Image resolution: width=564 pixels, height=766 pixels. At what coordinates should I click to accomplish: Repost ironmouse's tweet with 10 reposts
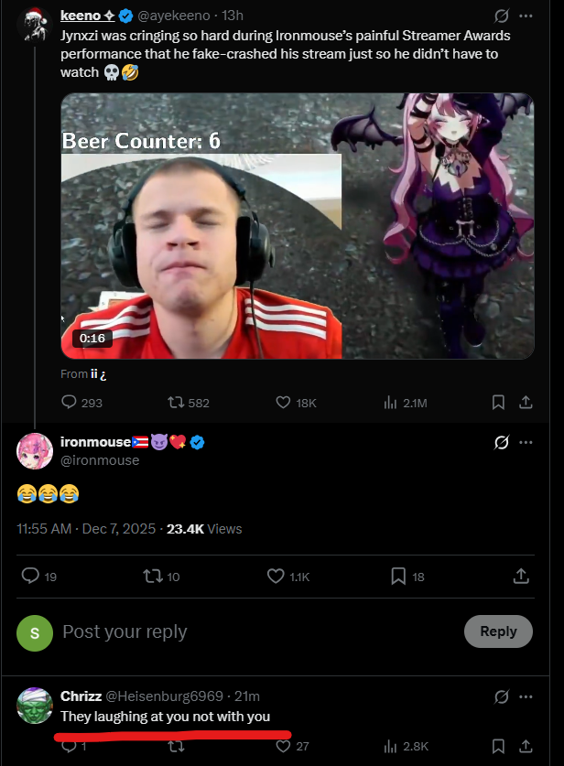152,576
